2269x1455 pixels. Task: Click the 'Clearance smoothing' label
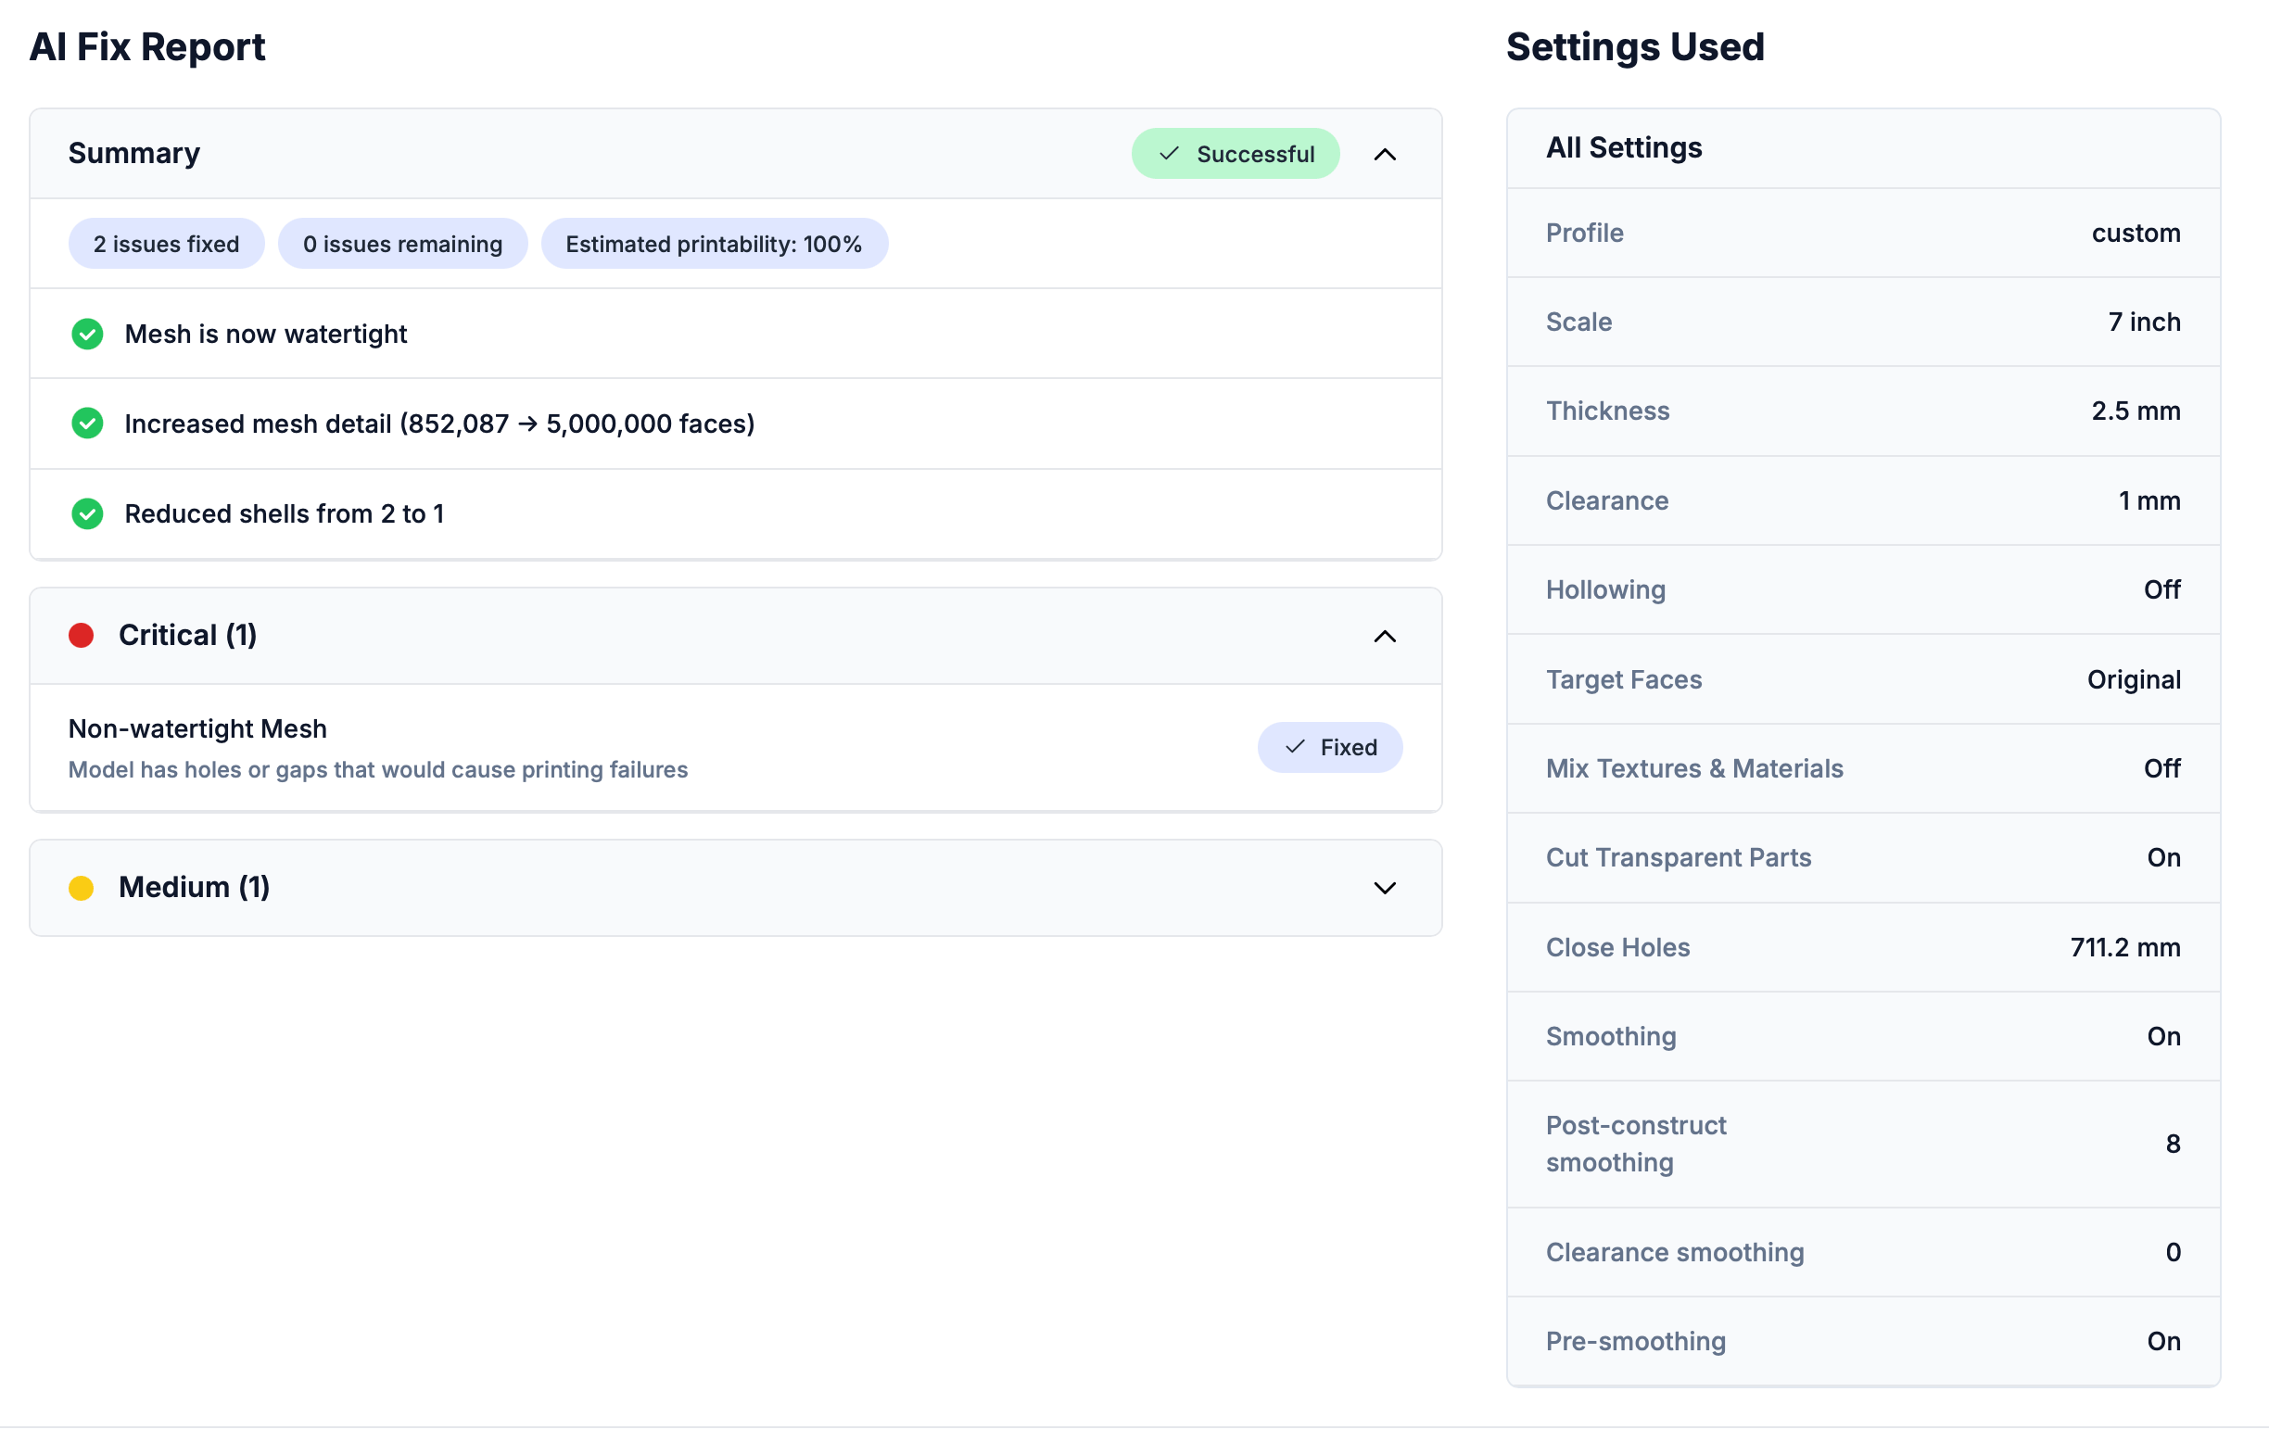click(1675, 1252)
